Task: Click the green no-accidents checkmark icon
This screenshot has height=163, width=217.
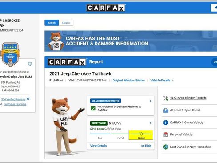Action: (x=93, y=108)
